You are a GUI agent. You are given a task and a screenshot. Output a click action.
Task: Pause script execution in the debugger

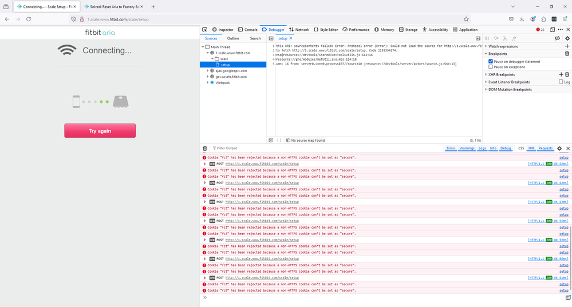[x=487, y=38]
